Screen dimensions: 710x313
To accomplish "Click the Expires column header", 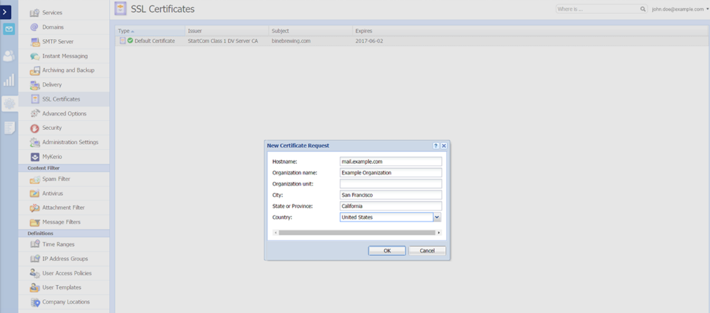I will 530,31.
